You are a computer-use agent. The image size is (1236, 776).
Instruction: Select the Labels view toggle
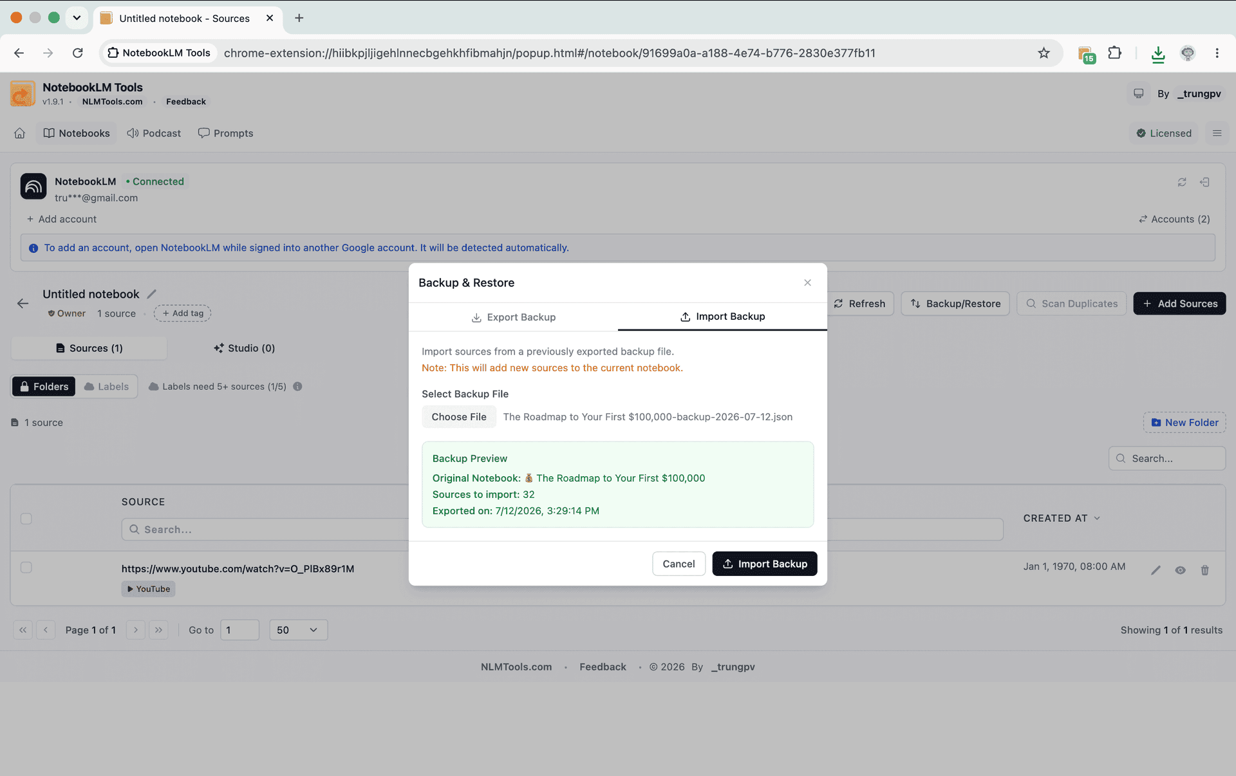[x=106, y=386]
